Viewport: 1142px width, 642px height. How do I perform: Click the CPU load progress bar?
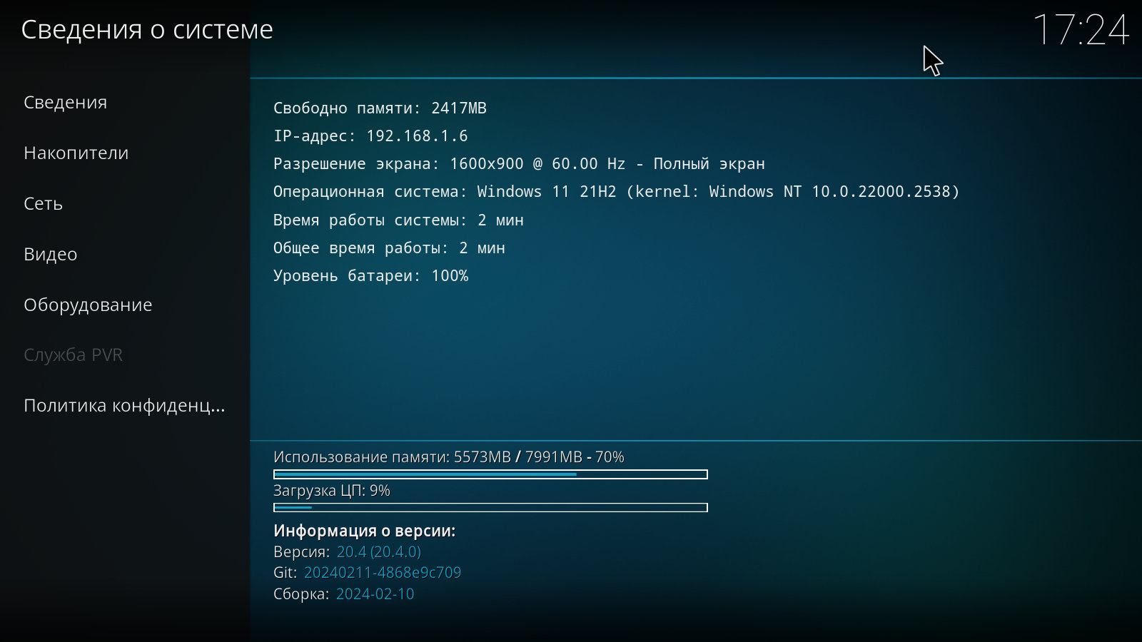coord(490,507)
